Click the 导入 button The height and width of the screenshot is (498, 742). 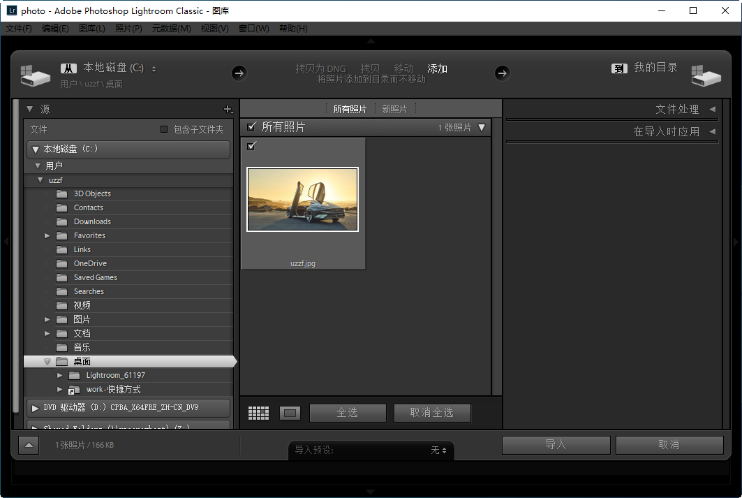tap(556, 445)
